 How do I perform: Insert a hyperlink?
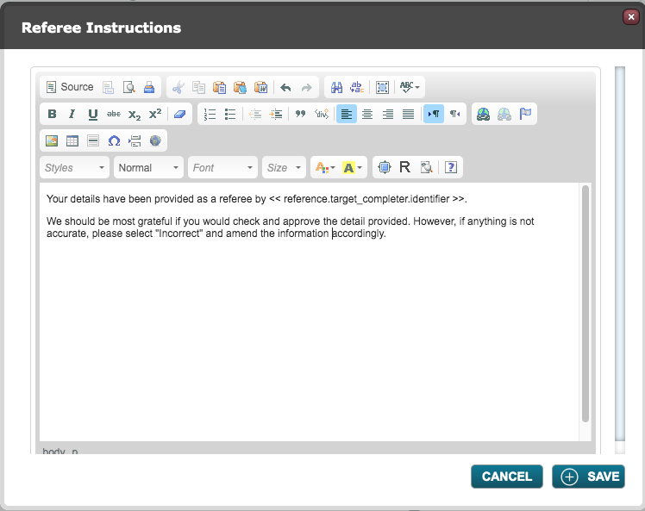[x=484, y=114]
